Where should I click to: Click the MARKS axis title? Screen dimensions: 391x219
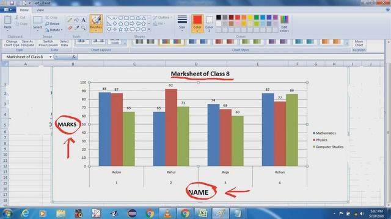tap(67, 124)
